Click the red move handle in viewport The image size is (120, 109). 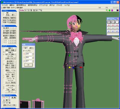pyautogui.click(x=81, y=67)
